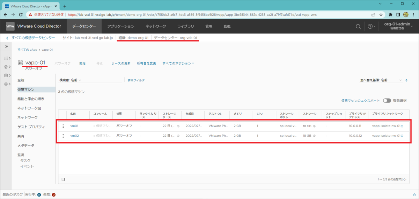Open the vm01 virtual machine link
419x199 pixels.
pos(74,126)
